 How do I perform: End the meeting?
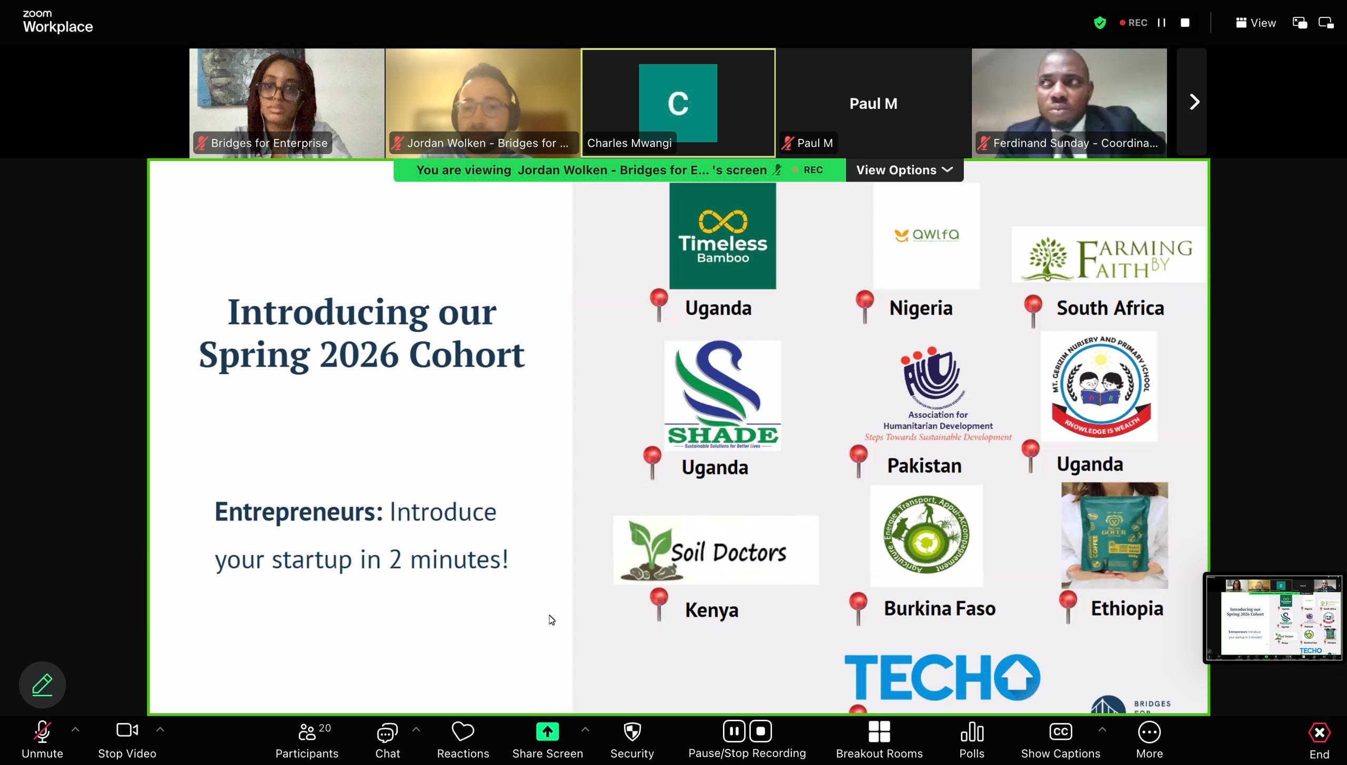pyautogui.click(x=1319, y=739)
